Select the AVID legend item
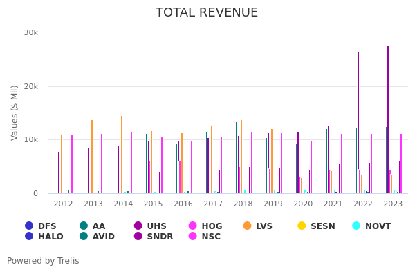Screen dimensions: 415x276 tap(95, 237)
